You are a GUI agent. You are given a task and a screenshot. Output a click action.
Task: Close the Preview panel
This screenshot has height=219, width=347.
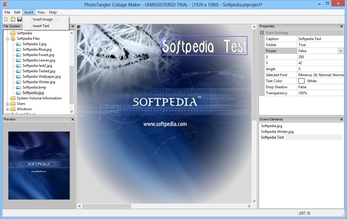pos(73,120)
